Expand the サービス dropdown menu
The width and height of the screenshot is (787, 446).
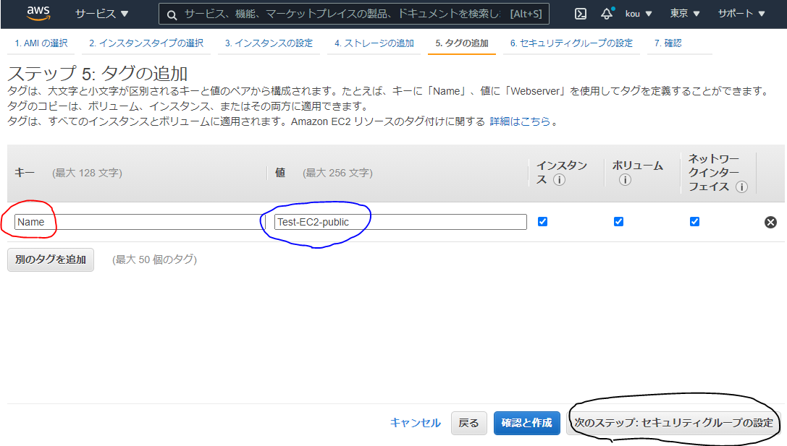[x=102, y=14]
